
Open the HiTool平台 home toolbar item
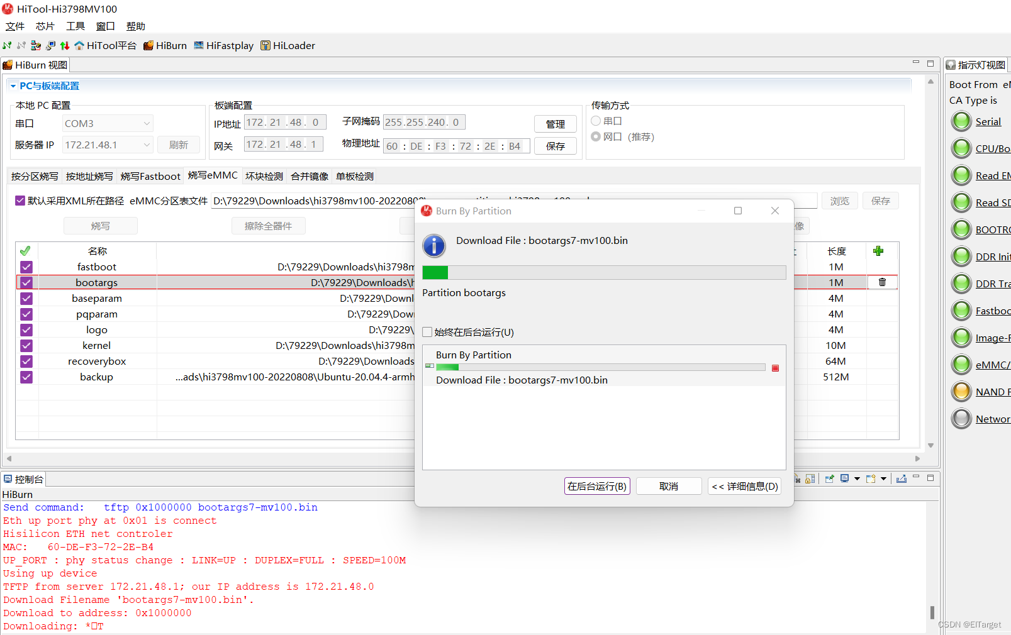(x=105, y=45)
